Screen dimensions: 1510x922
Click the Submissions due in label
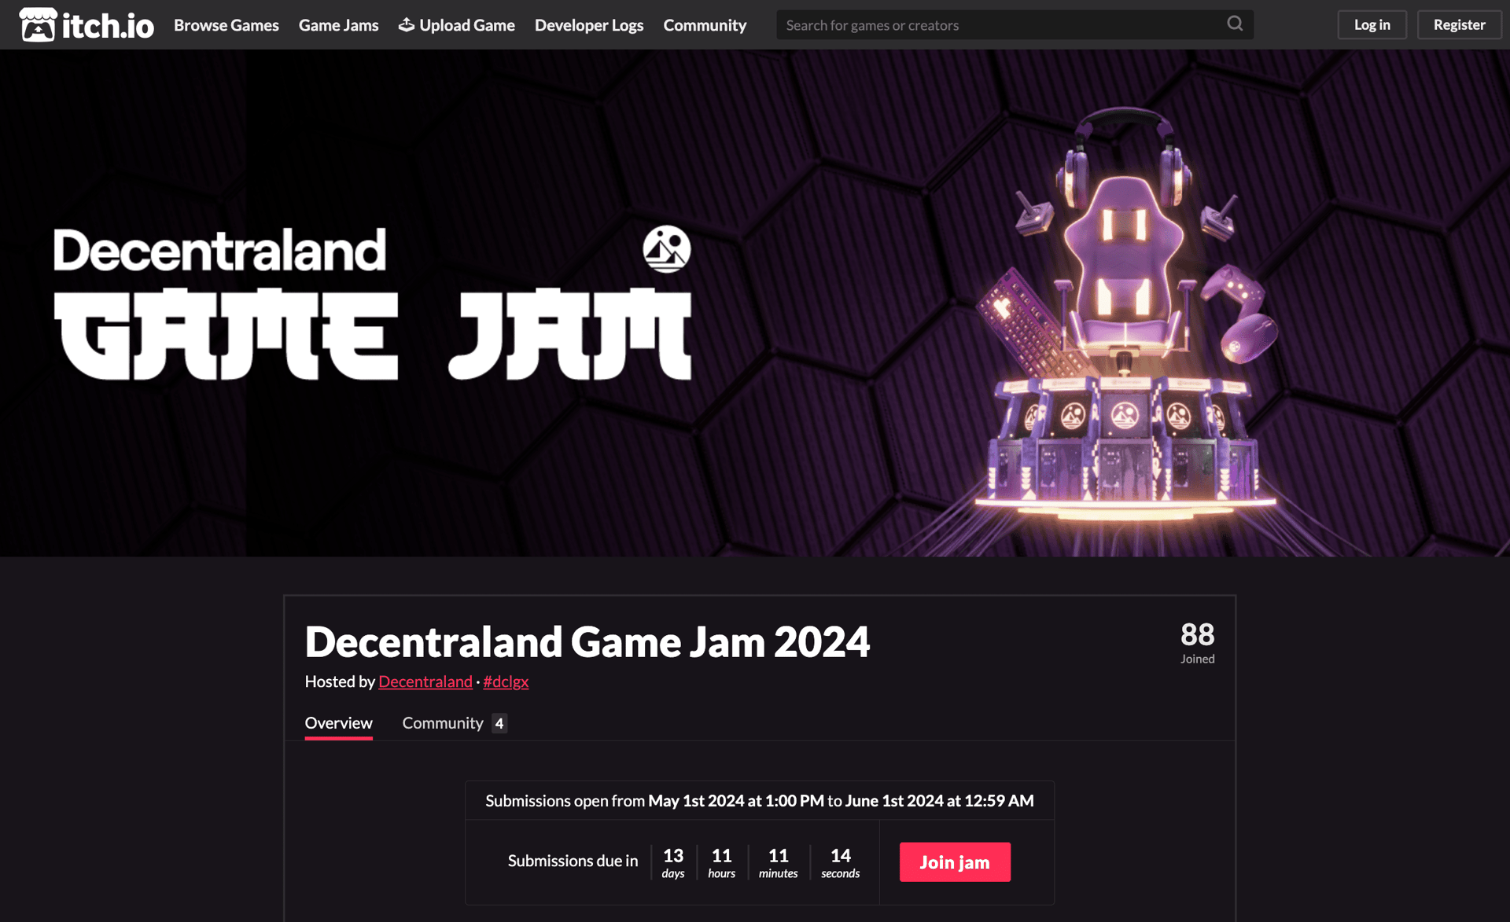573,861
